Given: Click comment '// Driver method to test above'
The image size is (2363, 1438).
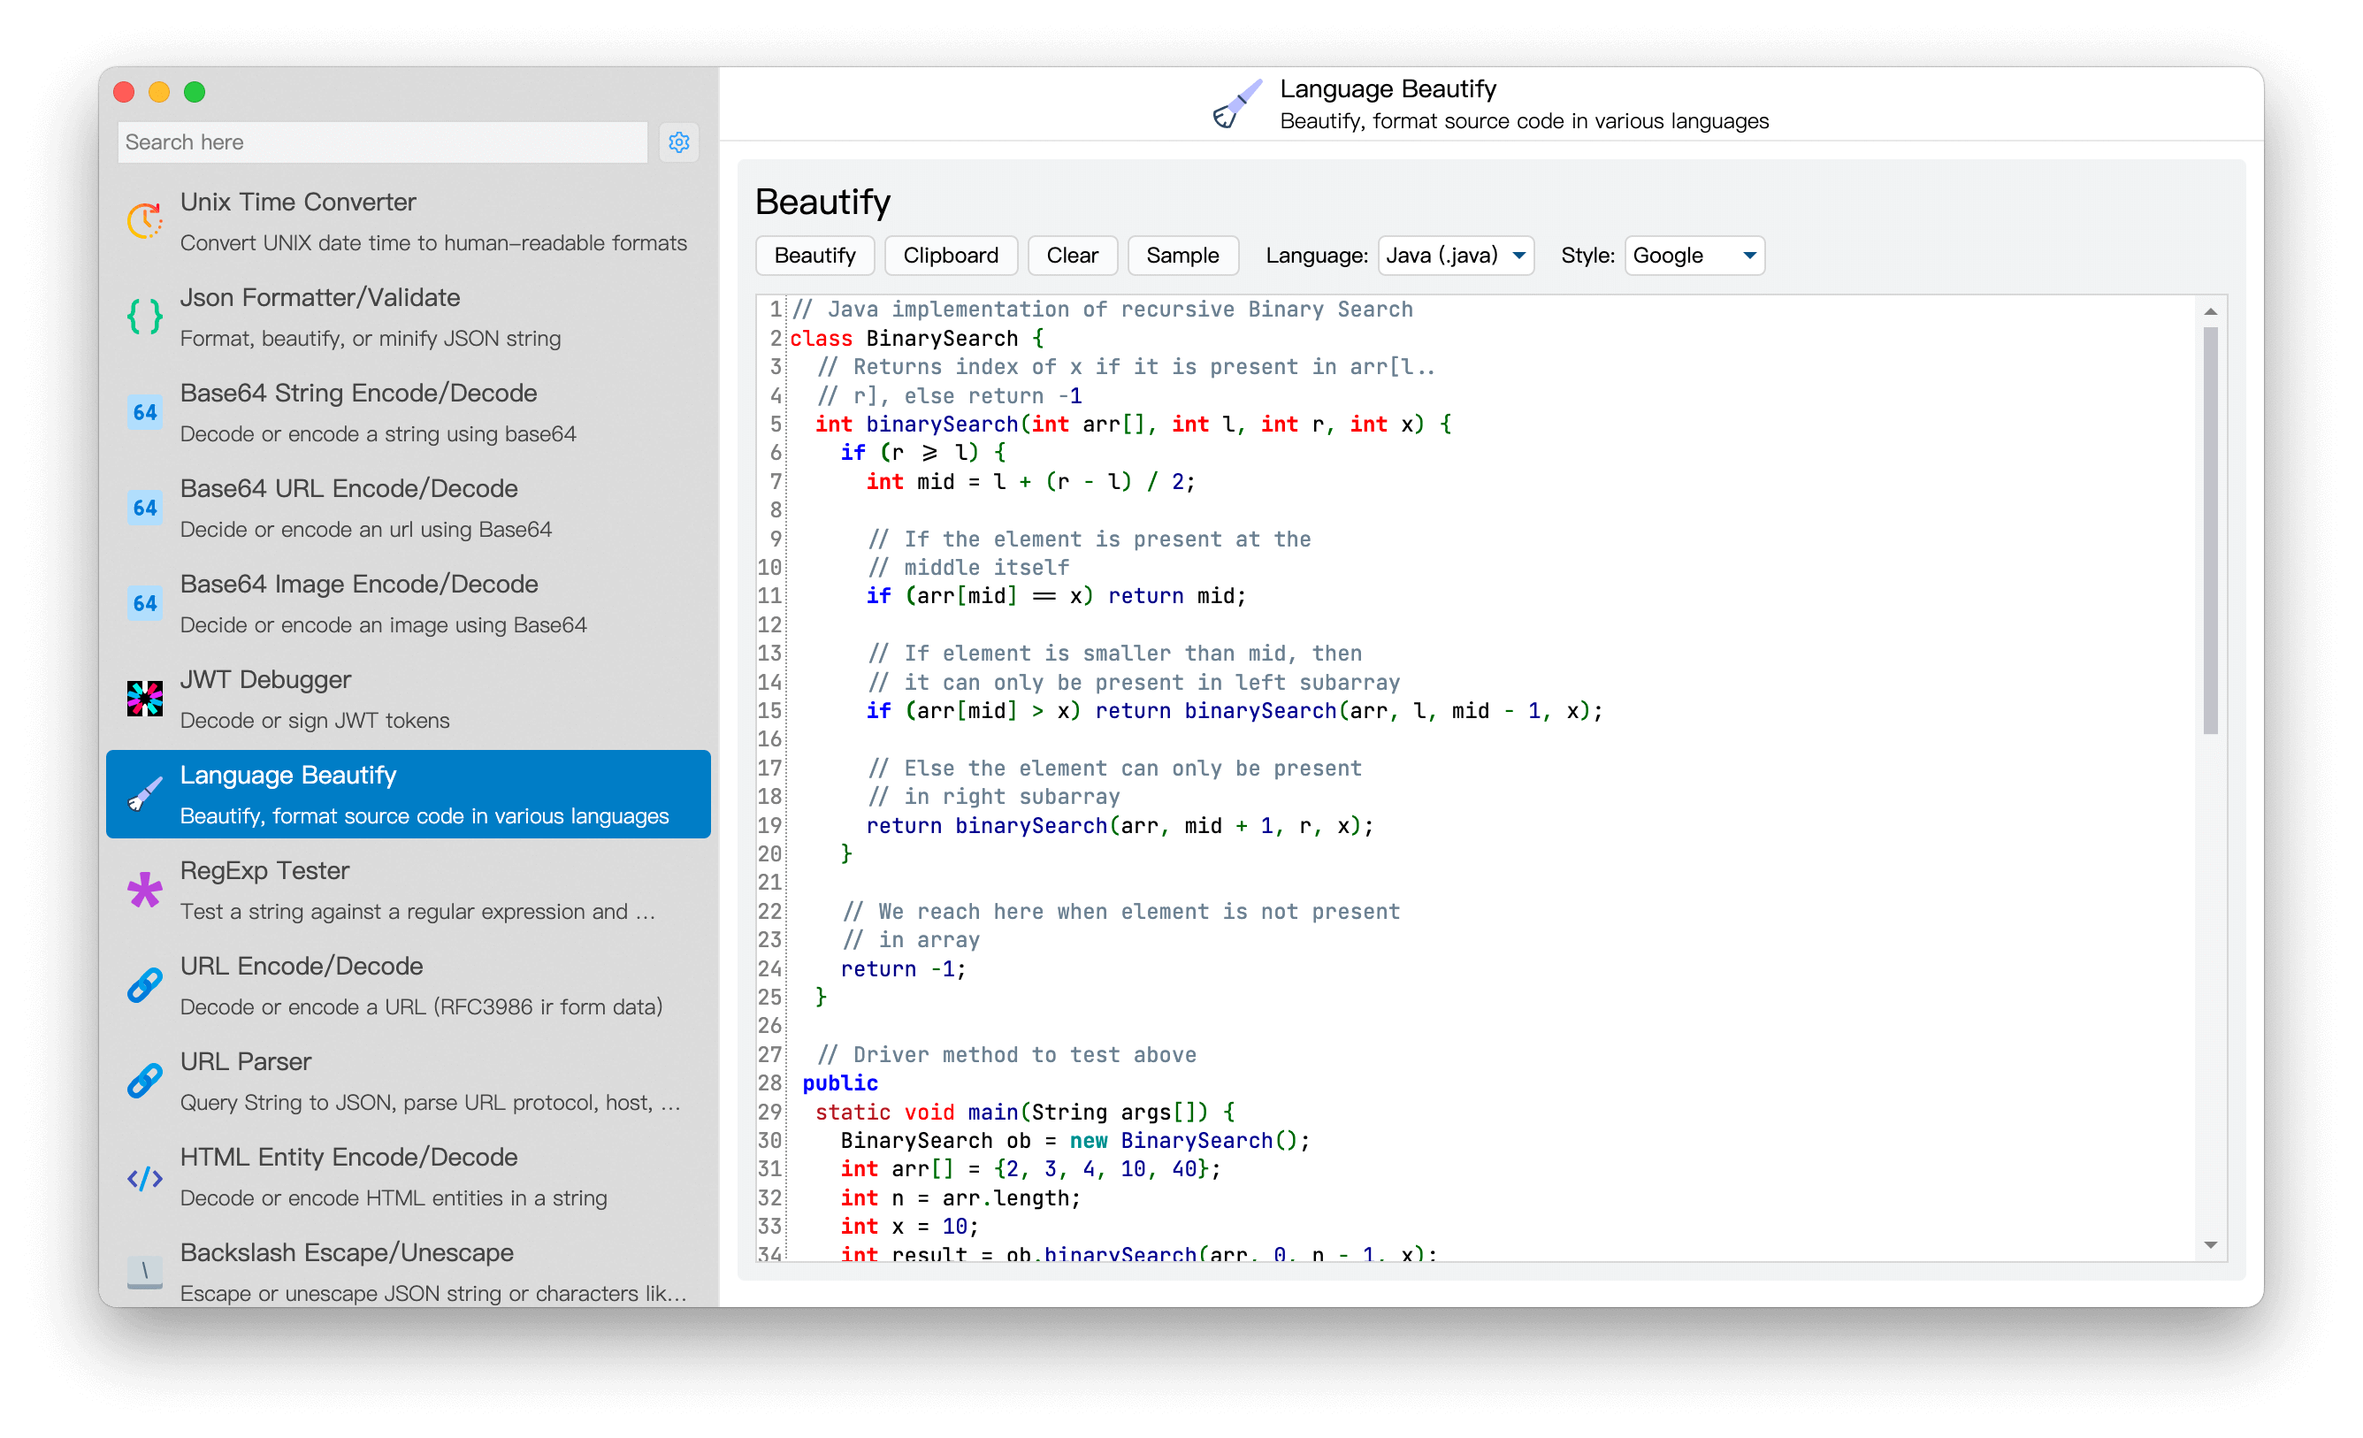Looking at the screenshot, I should click(x=1006, y=1054).
